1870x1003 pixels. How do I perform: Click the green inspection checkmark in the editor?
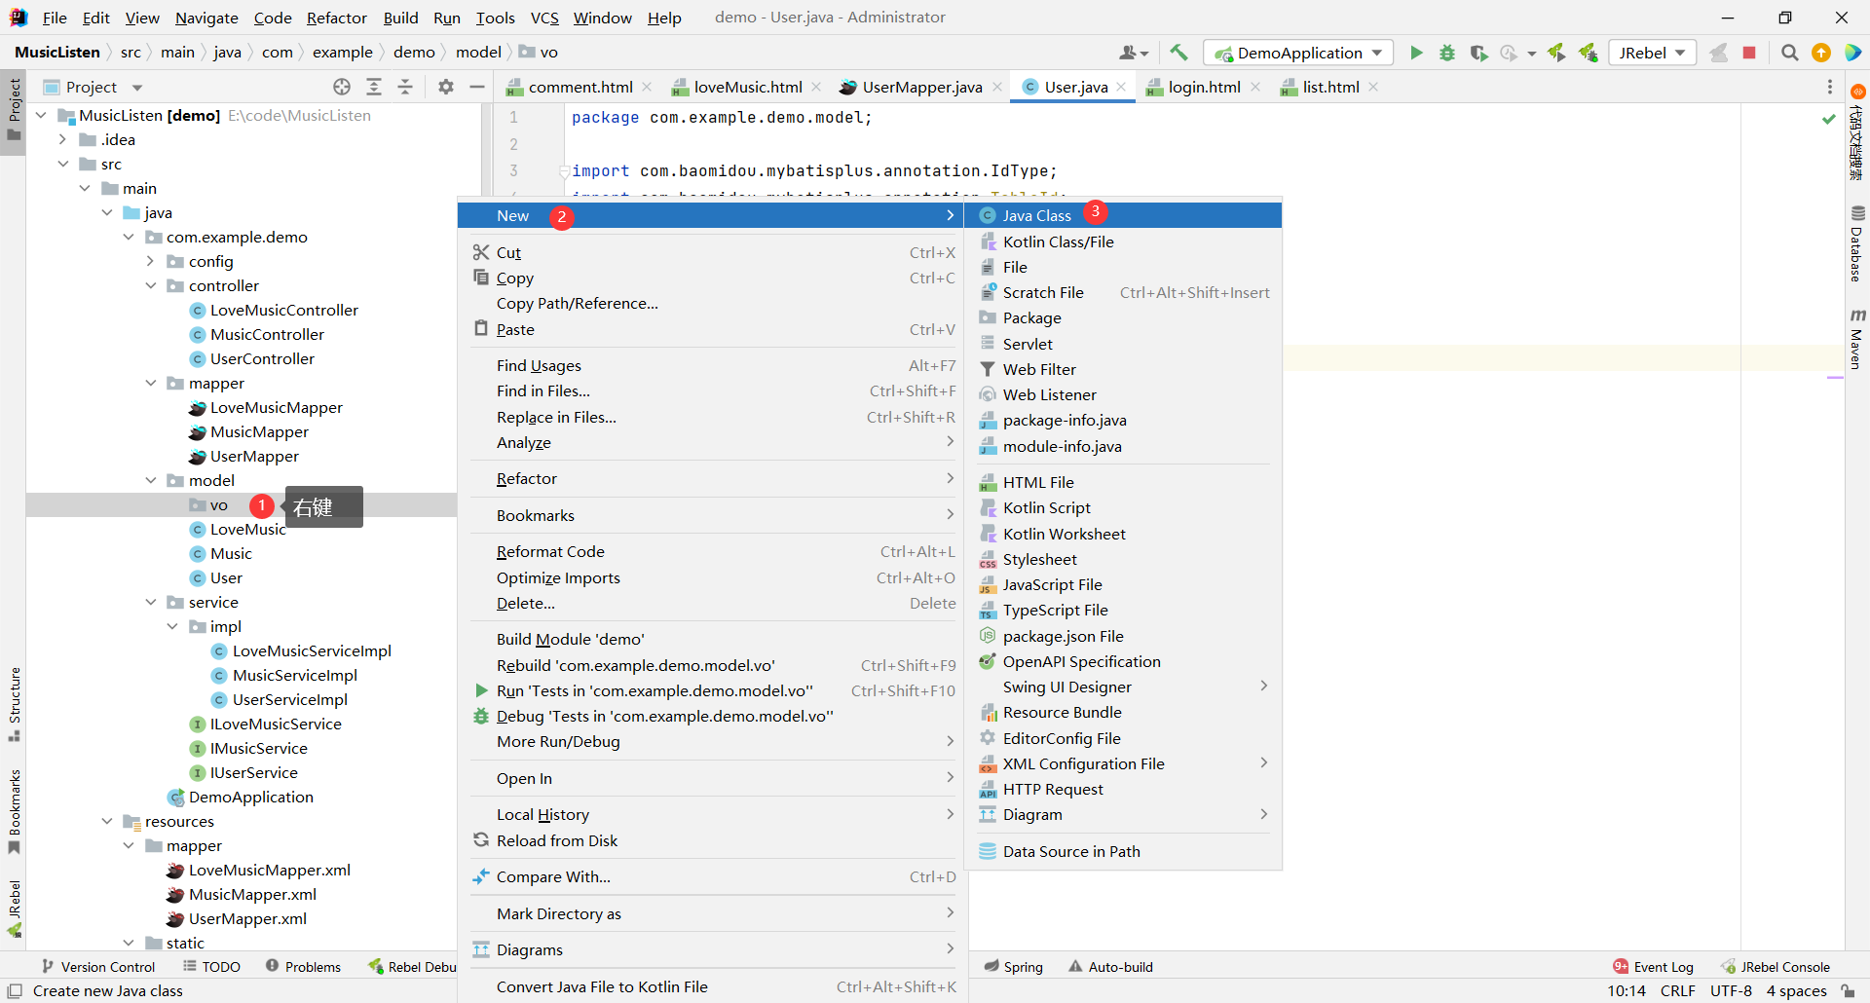click(1829, 119)
